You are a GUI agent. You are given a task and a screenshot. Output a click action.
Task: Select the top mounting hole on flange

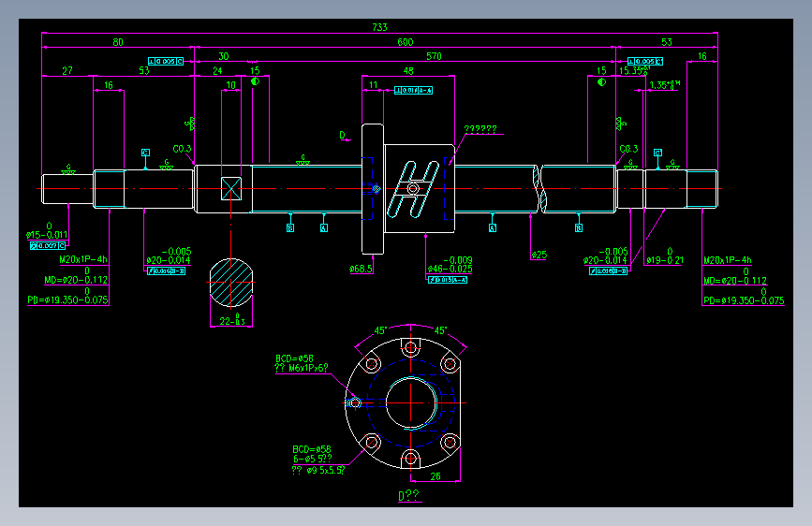coord(410,347)
